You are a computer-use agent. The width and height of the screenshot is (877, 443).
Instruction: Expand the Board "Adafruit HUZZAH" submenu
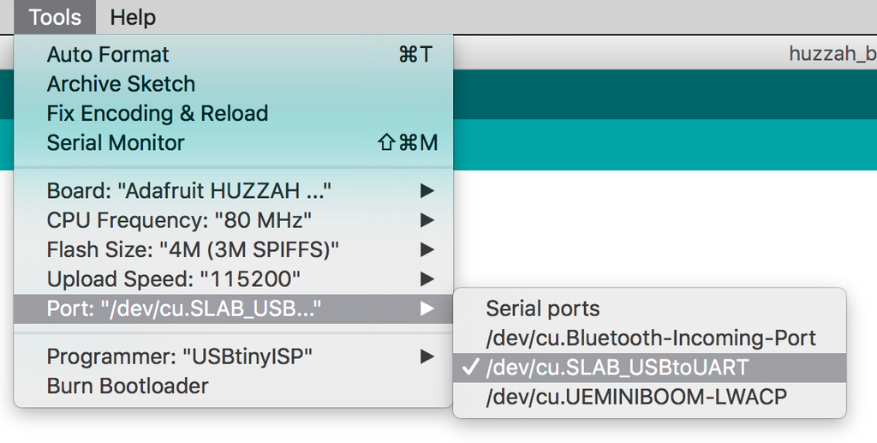click(x=189, y=190)
